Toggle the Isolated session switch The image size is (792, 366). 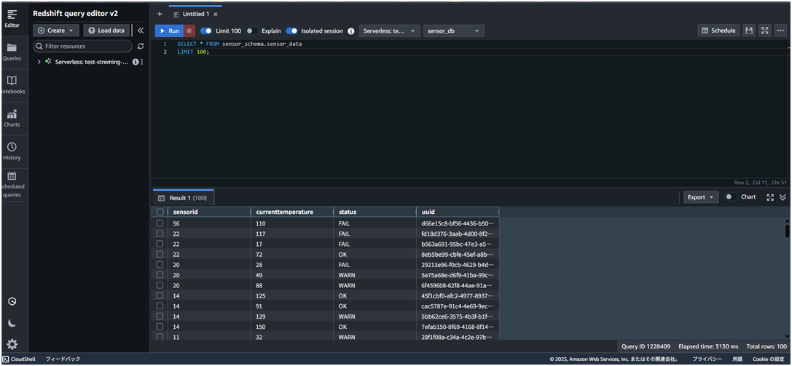click(x=292, y=31)
